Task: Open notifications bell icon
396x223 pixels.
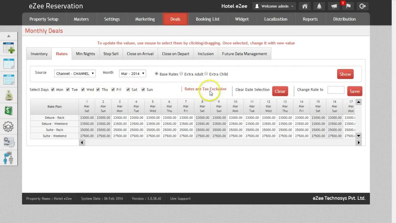Action: click(319, 6)
